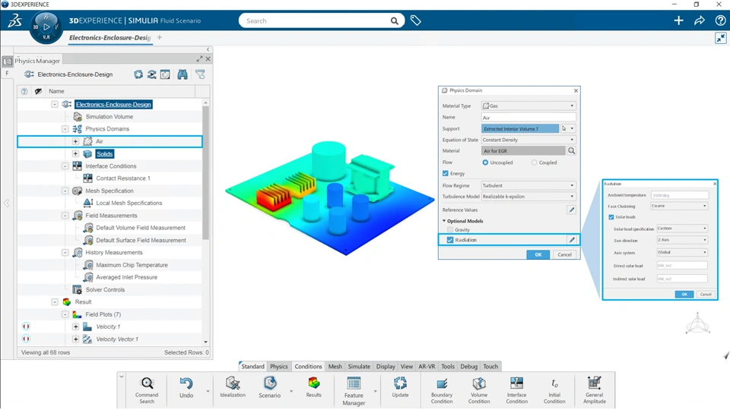
Task: Switch to the Physics tab
Action: [x=279, y=366]
